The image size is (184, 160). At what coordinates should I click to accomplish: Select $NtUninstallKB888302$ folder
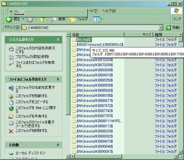tap(95, 136)
